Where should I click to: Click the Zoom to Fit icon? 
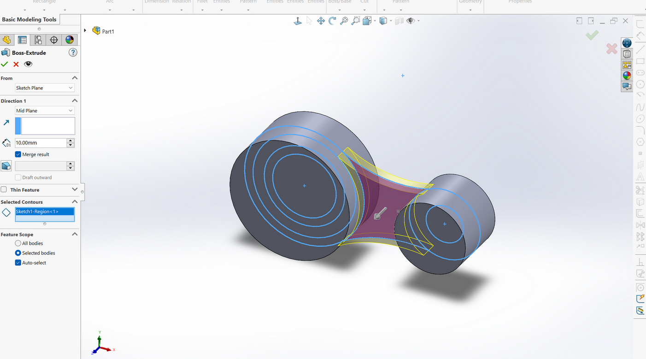(x=344, y=21)
